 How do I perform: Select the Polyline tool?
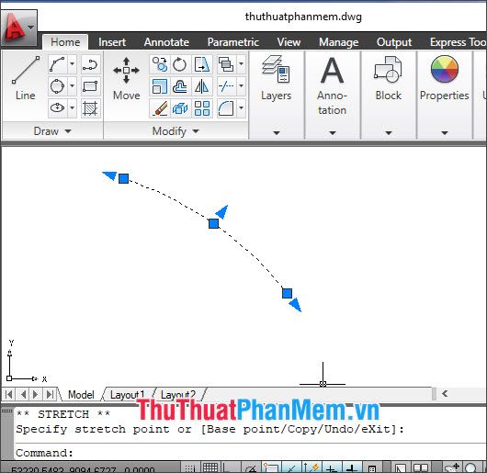(x=90, y=64)
